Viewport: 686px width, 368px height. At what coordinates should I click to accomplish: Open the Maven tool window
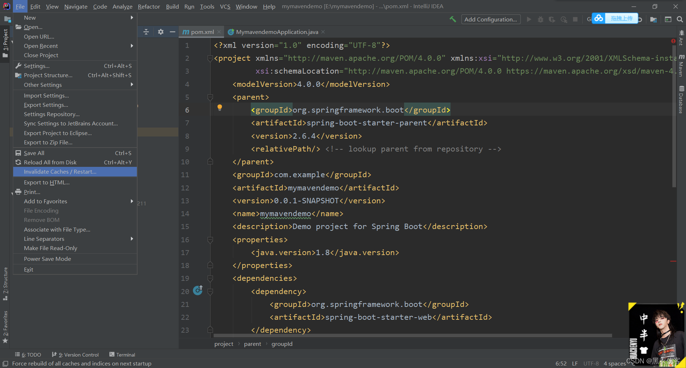681,65
